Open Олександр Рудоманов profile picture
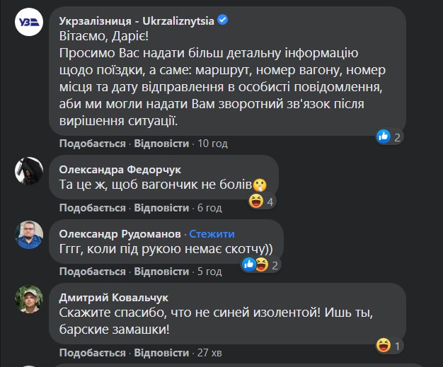Viewport: 443px width, 367px height. pyautogui.click(x=29, y=235)
